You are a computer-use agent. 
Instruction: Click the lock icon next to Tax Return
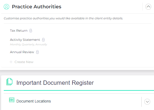31,31
